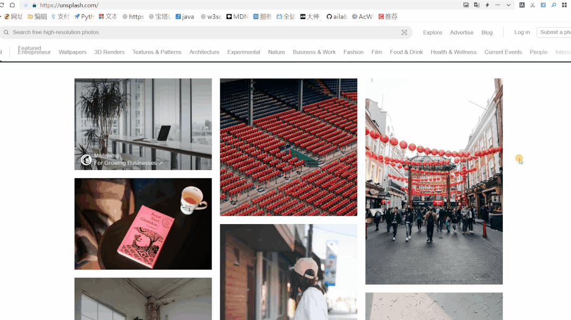The image size is (571, 320).
Task: Open the three-dots more options menu
Action: (498, 5)
